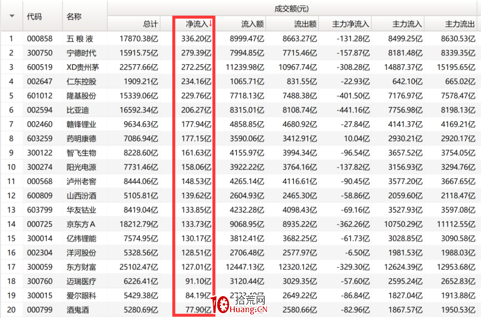Sort by the 净流入 column header
The image size is (481, 318).
coord(197,24)
